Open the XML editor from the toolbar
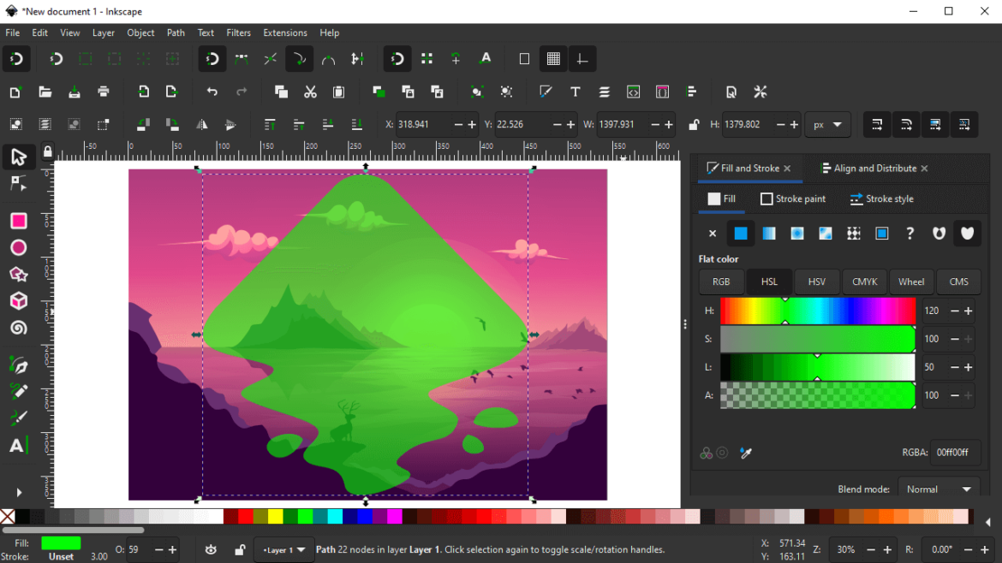The image size is (1002, 563). coord(634,92)
